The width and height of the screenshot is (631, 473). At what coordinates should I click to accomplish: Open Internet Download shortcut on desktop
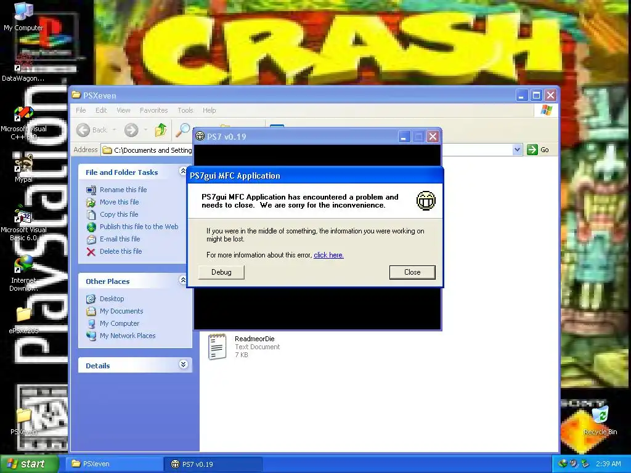23,273
